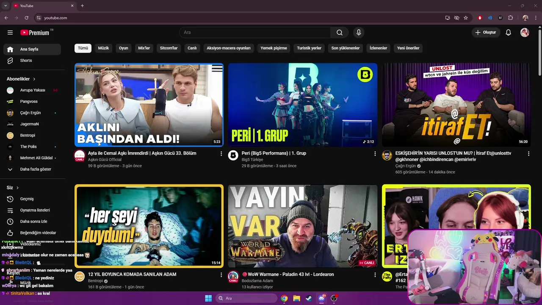Screen dimensions: 542x305
Task: Select the Tümü filter chip
Action: [83, 48]
